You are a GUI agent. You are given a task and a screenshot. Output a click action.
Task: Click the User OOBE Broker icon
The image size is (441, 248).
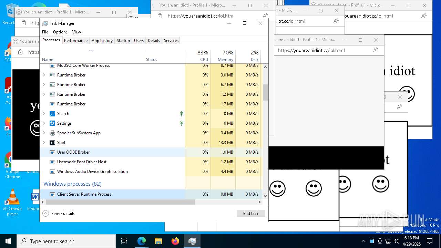(52, 152)
